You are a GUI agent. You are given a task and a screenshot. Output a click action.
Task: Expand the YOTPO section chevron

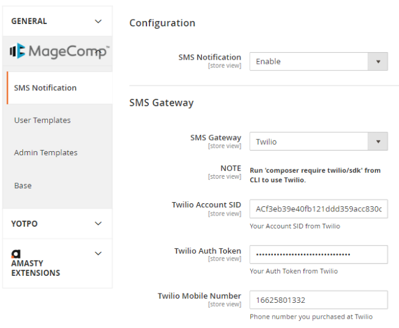(x=98, y=224)
